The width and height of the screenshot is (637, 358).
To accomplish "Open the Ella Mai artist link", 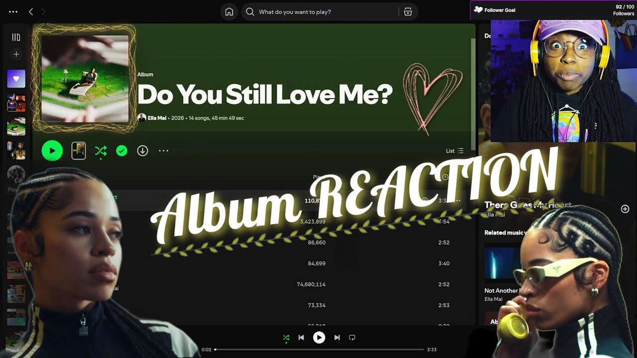I will (x=157, y=118).
